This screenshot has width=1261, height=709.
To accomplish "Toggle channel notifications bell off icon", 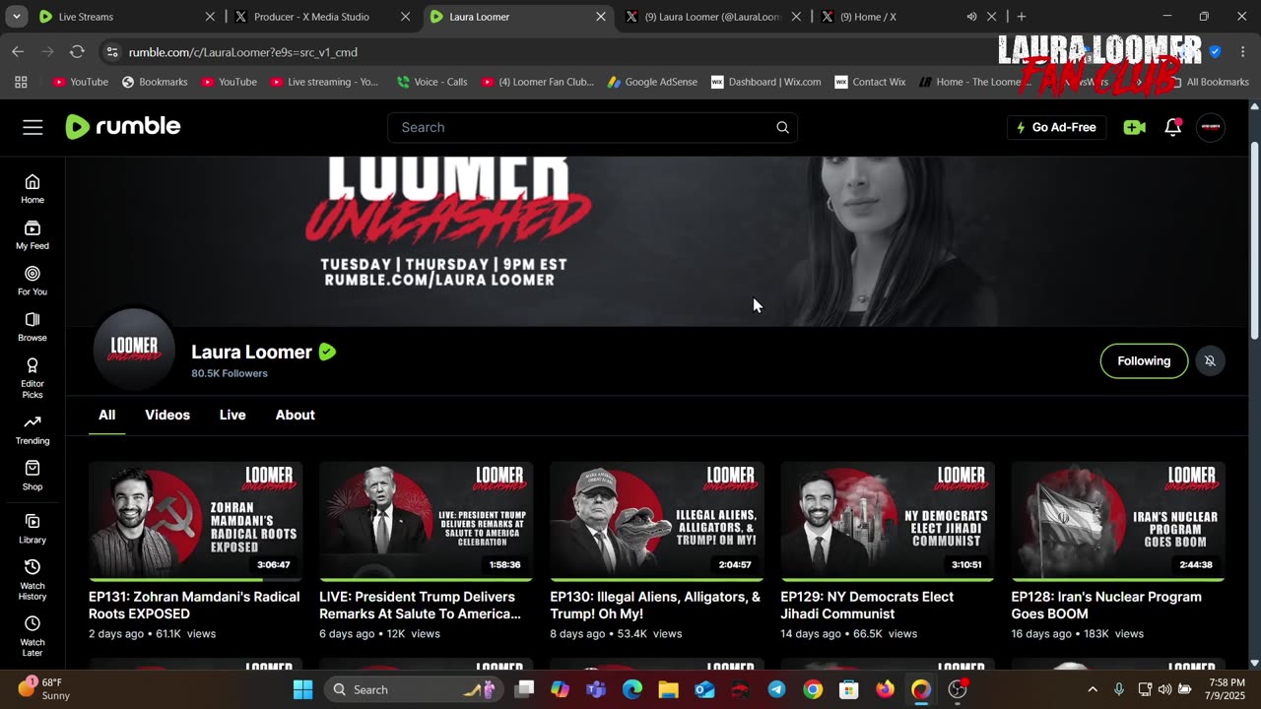I will point(1210,361).
